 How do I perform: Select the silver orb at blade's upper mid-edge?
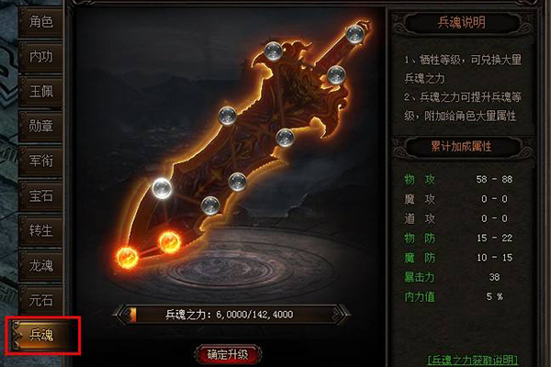coord(228,116)
